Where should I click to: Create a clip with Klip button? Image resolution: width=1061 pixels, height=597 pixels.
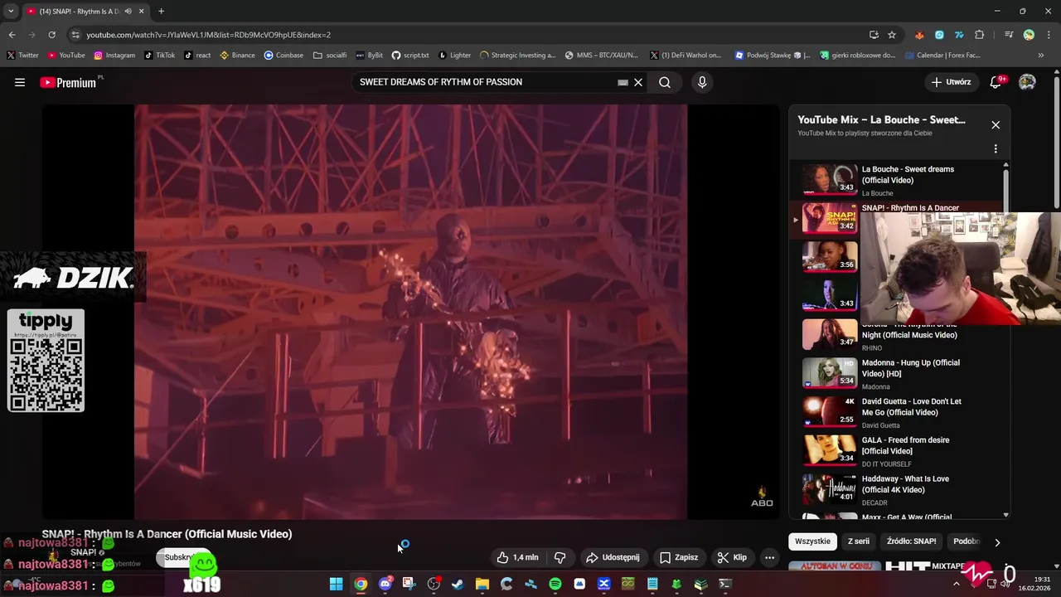[732, 557]
